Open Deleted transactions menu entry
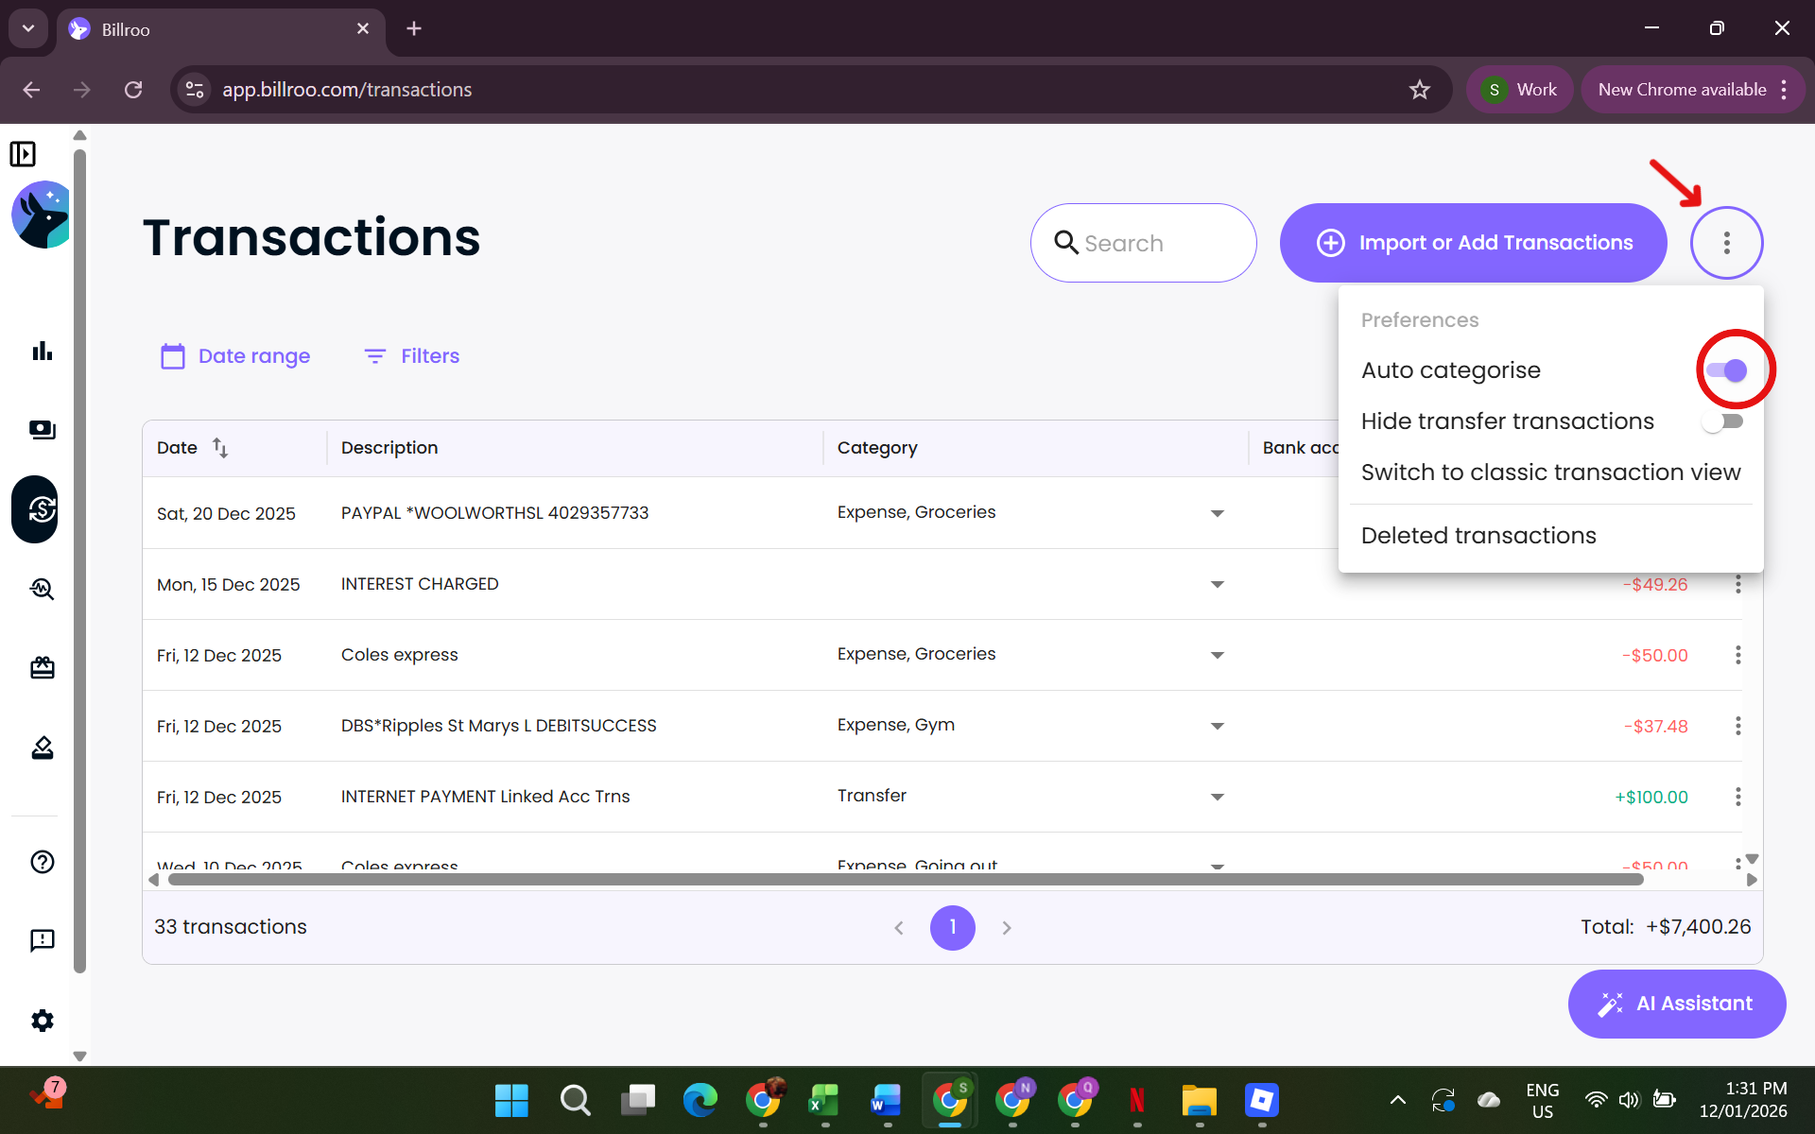Viewport: 1815px width, 1134px height. [x=1478, y=536]
